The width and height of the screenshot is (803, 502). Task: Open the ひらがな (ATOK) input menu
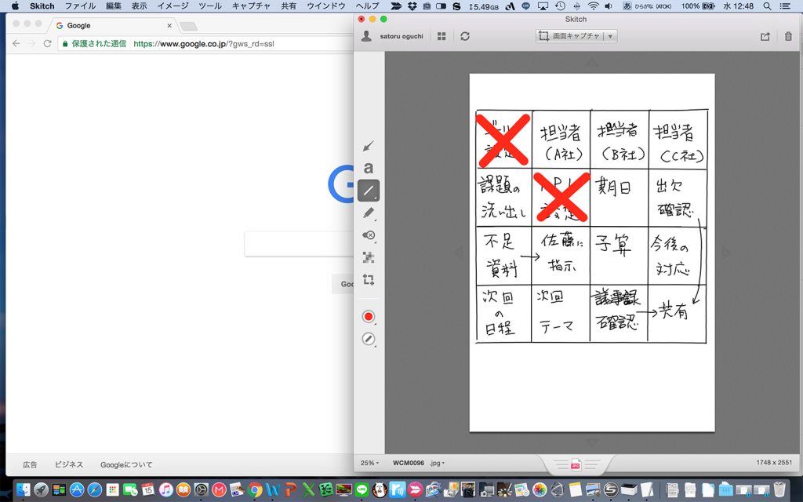tap(647, 6)
